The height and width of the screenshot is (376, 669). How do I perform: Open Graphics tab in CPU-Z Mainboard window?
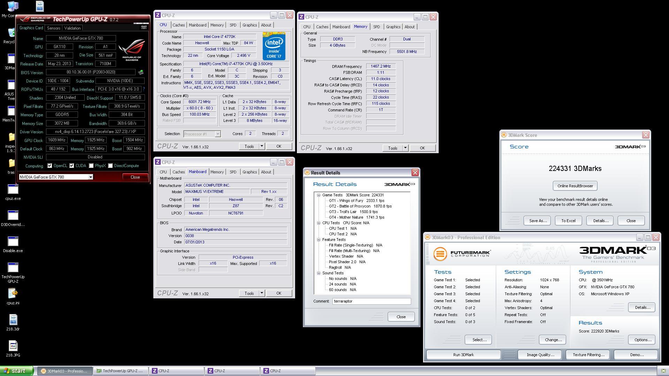pyautogui.click(x=249, y=172)
